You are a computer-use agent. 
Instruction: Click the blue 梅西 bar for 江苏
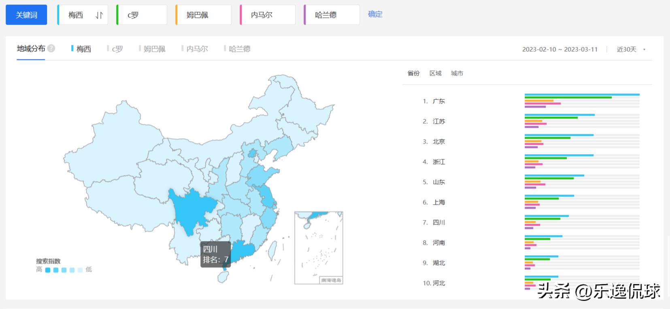tap(559, 115)
